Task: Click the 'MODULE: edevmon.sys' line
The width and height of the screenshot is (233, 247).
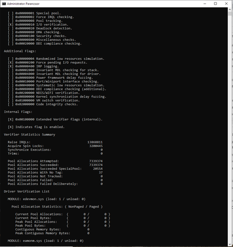Action: [x=46, y=199]
